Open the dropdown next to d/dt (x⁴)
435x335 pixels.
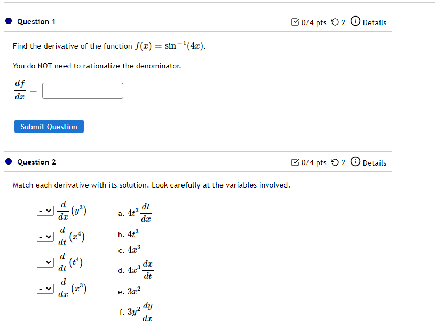[x=45, y=236]
